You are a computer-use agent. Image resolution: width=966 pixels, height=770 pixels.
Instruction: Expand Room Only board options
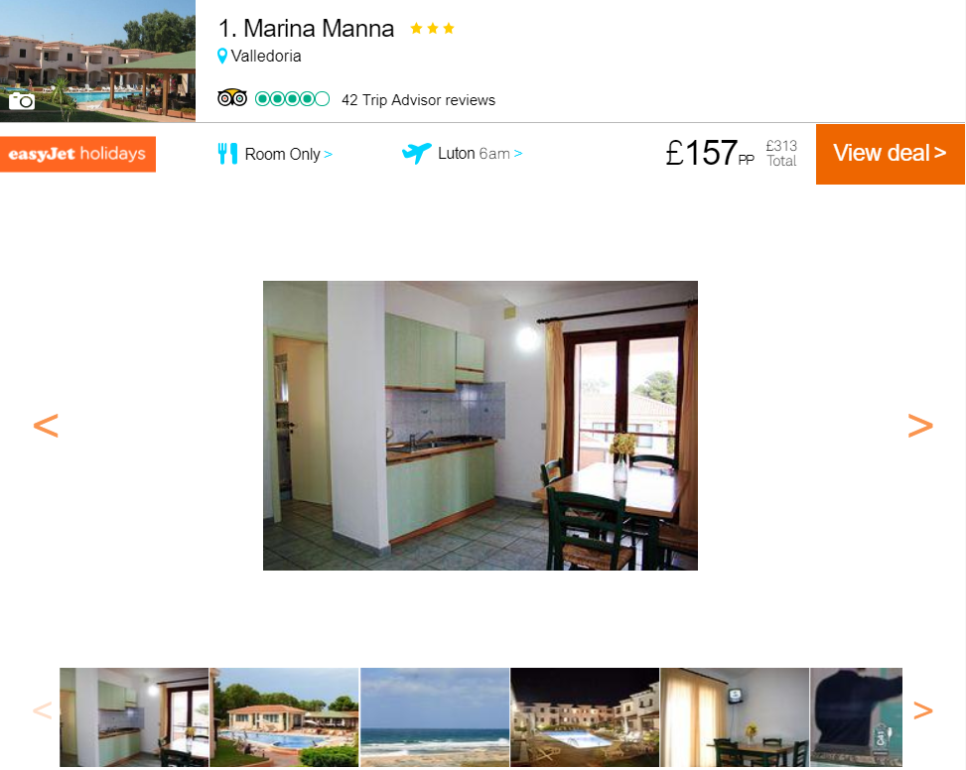pos(288,154)
